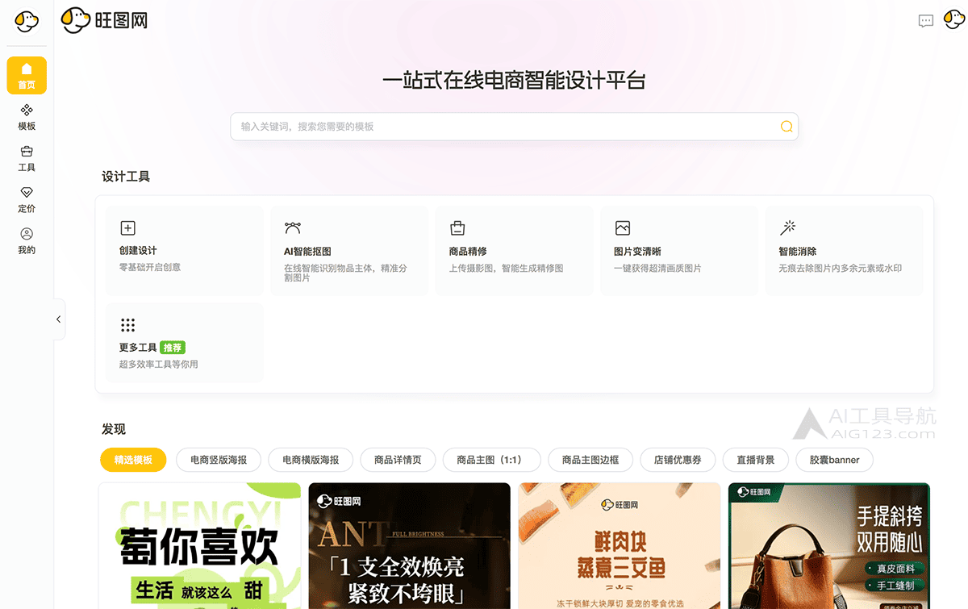Click the 零基础开启创意 description text
The image size is (968, 609).
click(150, 267)
